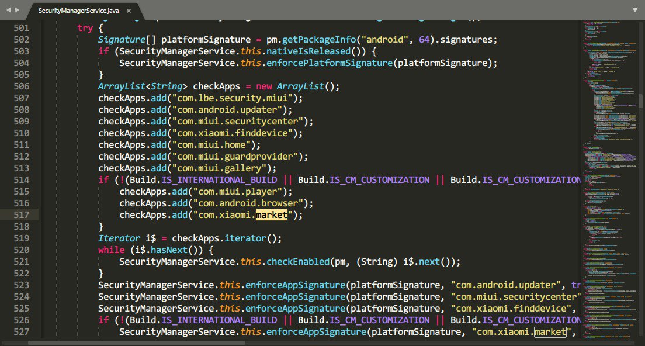Click "com.miui.securitycenter" on line 524
The image size is (645, 346).
[x=516, y=297]
